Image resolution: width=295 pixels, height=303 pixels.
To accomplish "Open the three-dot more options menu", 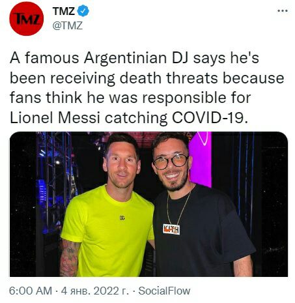I will (x=283, y=10).
